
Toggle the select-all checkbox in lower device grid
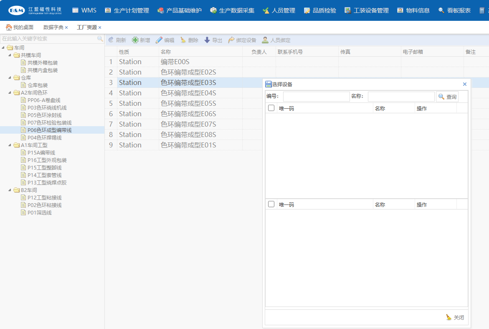tap(271, 204)
